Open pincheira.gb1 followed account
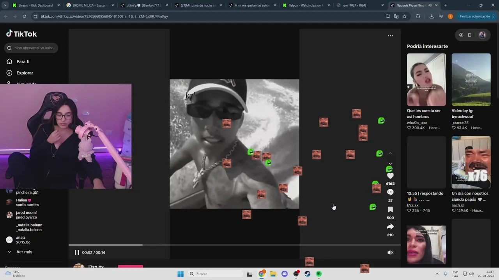This screenshot has height=280, width=499. (x=27, y=192)
